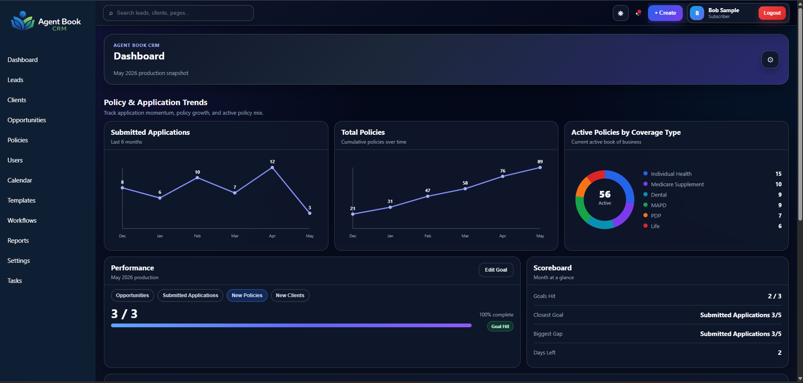Click the Days Left row label
Image resolution: width=803 pixels, height=383 pixels.
pyautogui.click(x=545, y=352)
